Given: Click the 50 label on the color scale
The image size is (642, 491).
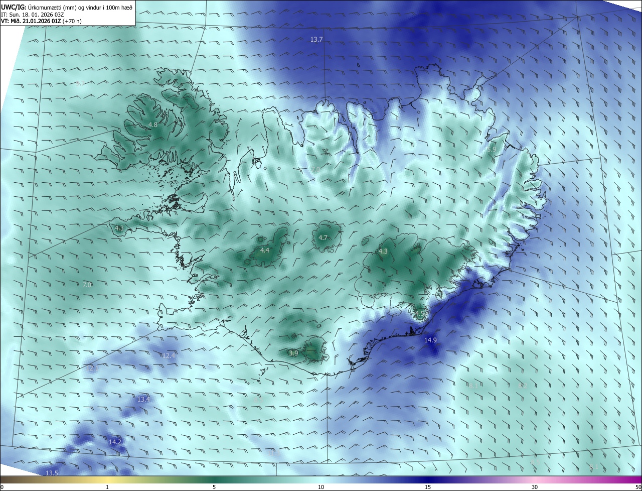Looking at the screenshot, I should 637,487.
